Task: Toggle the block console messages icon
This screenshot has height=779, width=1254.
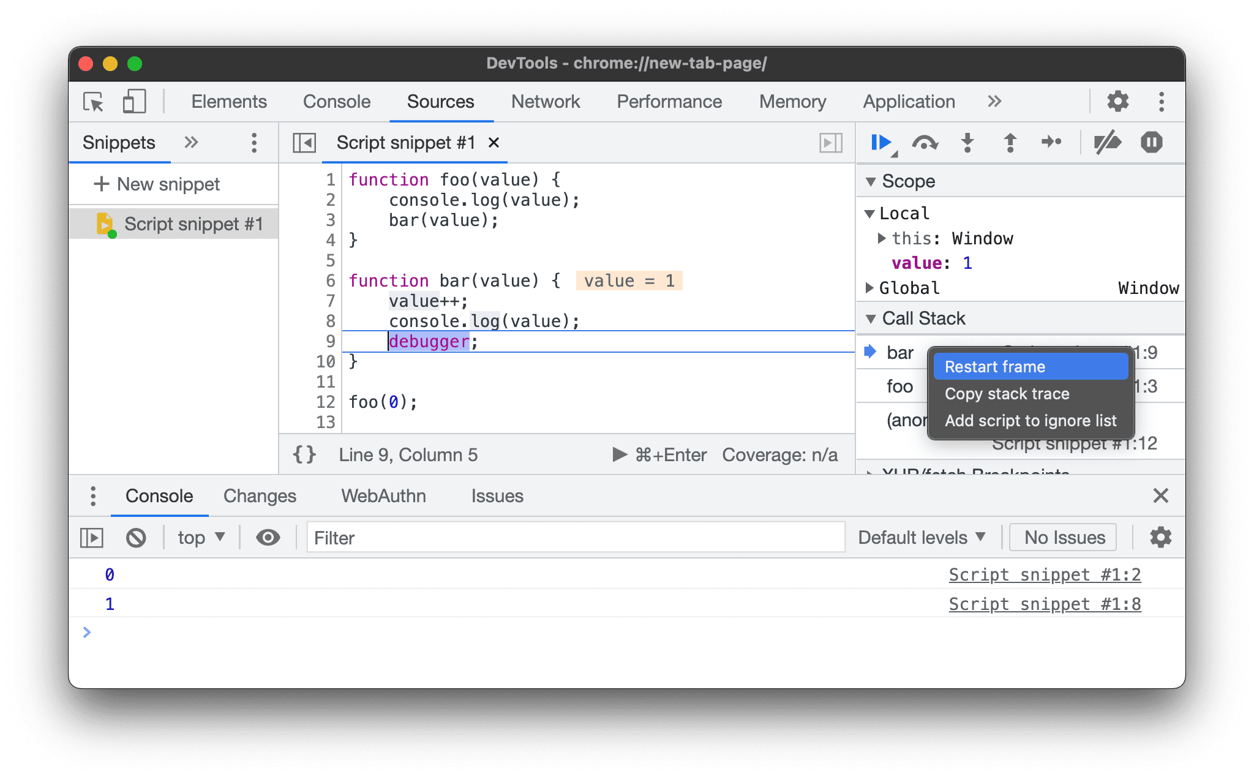Action: 135,536
